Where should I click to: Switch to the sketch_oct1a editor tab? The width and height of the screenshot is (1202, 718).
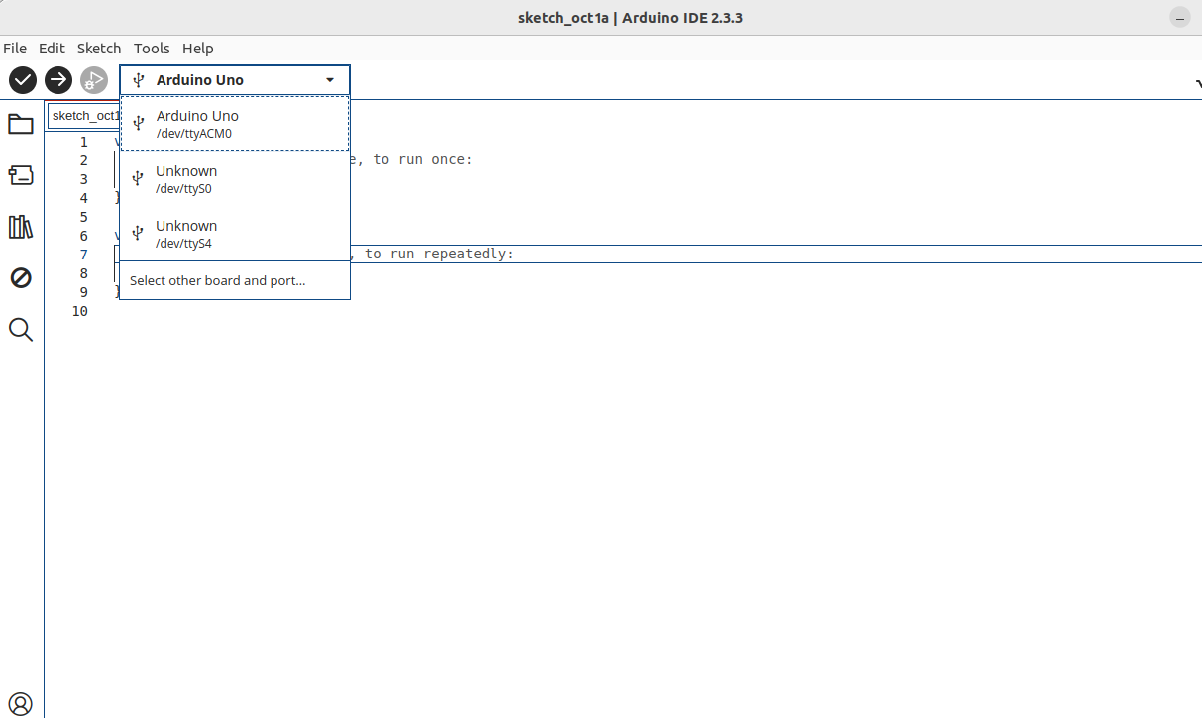pyautogui.click(x=84, y=116)
